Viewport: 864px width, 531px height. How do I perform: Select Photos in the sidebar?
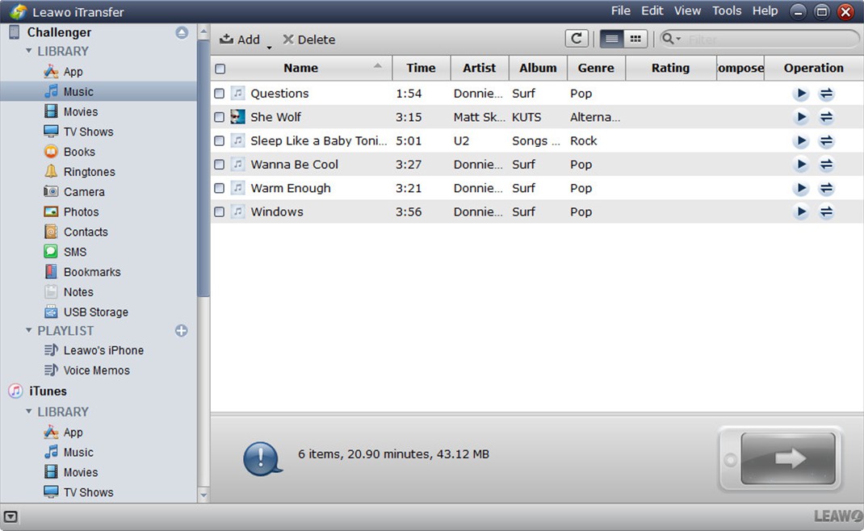click(81, 212)
